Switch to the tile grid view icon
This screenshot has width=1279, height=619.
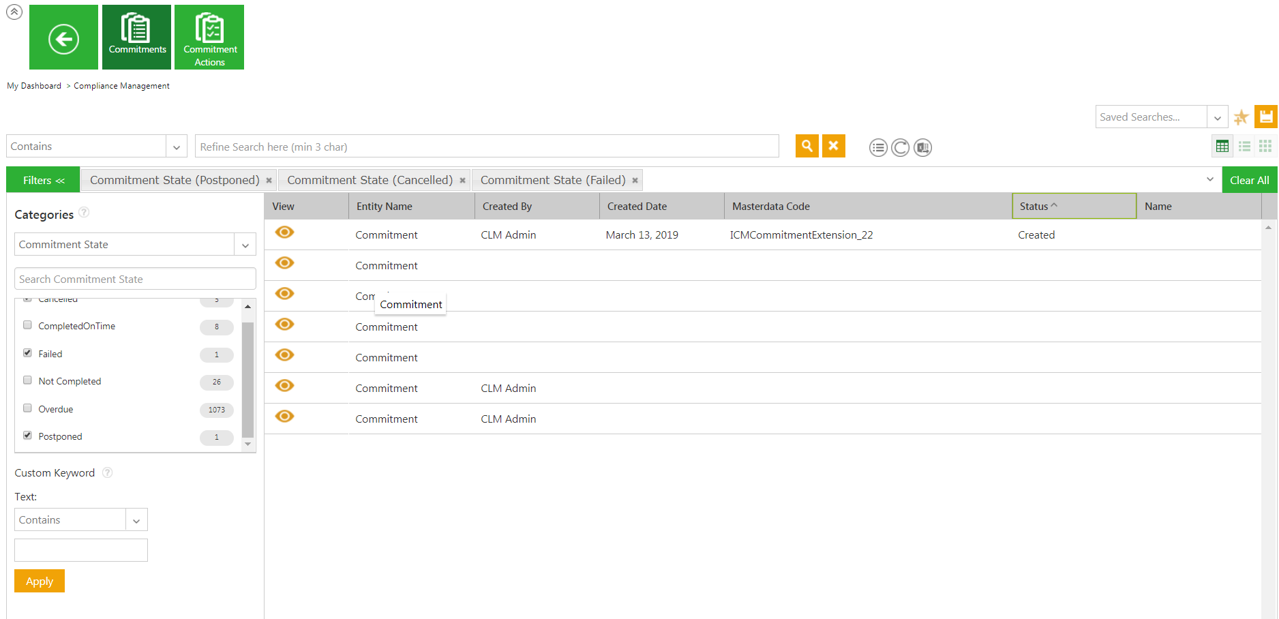1265,146
